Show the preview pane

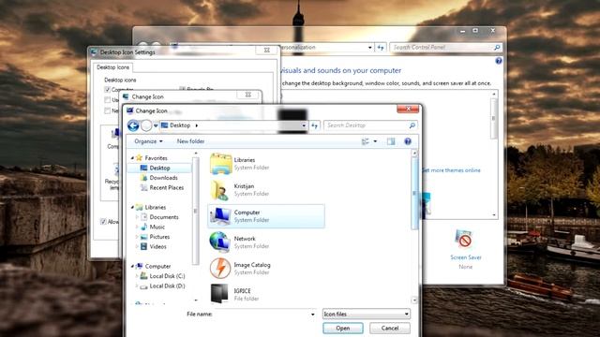tap(391, 141)
